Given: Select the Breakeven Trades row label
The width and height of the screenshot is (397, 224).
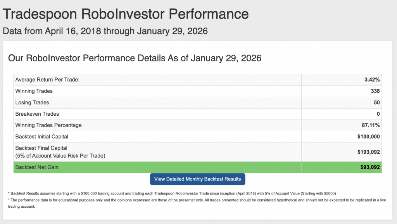Looking at the screenshot, I should pos(37,114).
